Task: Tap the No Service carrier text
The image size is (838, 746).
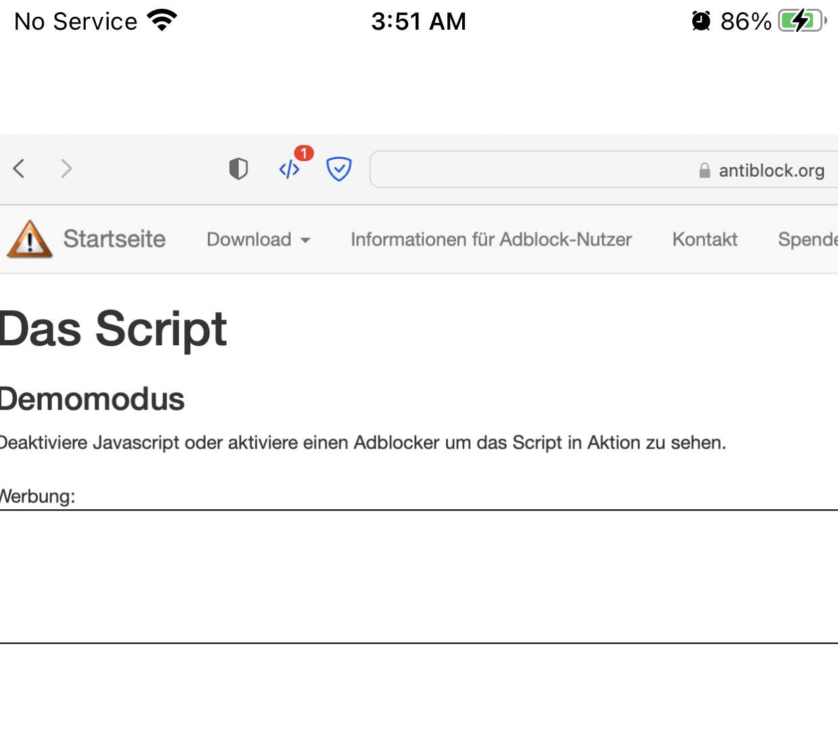Action: click(76, 22)
